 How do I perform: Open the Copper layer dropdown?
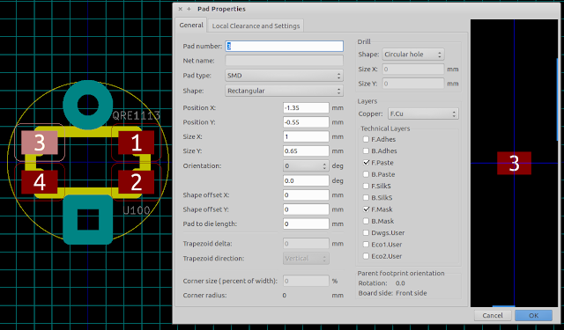click(x=423, y=114)
